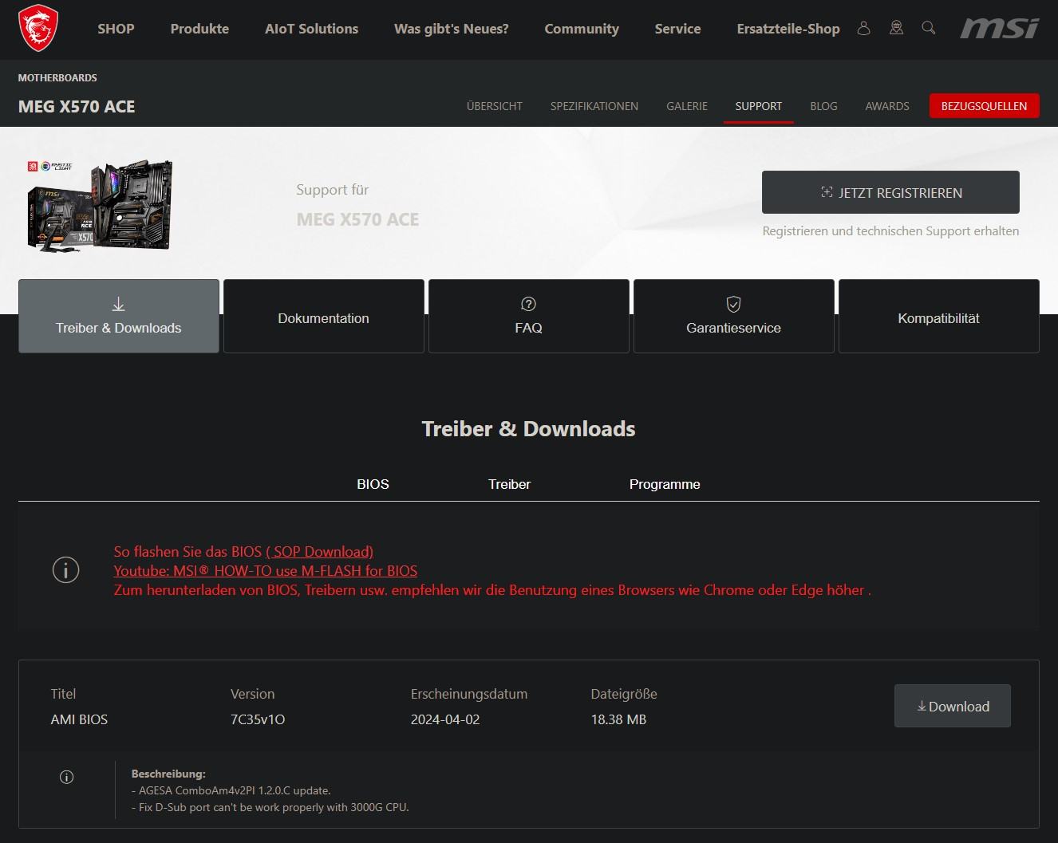
Task: Open Was gibt's Neues? menu
Action: coord(451,29)
